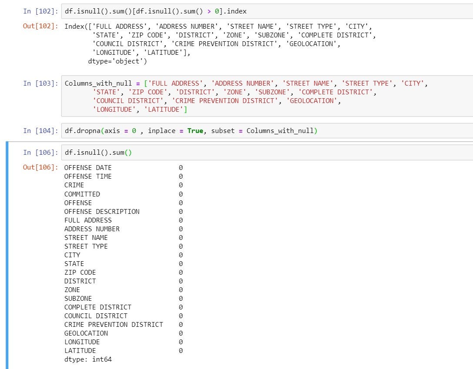Click the LATITUDE row in null counts
The height and width of the screenshot is (369, 473).
pos(80,350)
